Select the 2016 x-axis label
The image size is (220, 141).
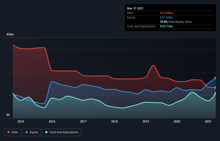(x=52, y=121)
